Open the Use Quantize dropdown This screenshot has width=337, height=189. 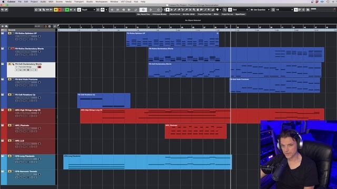[x=260, y=9]
